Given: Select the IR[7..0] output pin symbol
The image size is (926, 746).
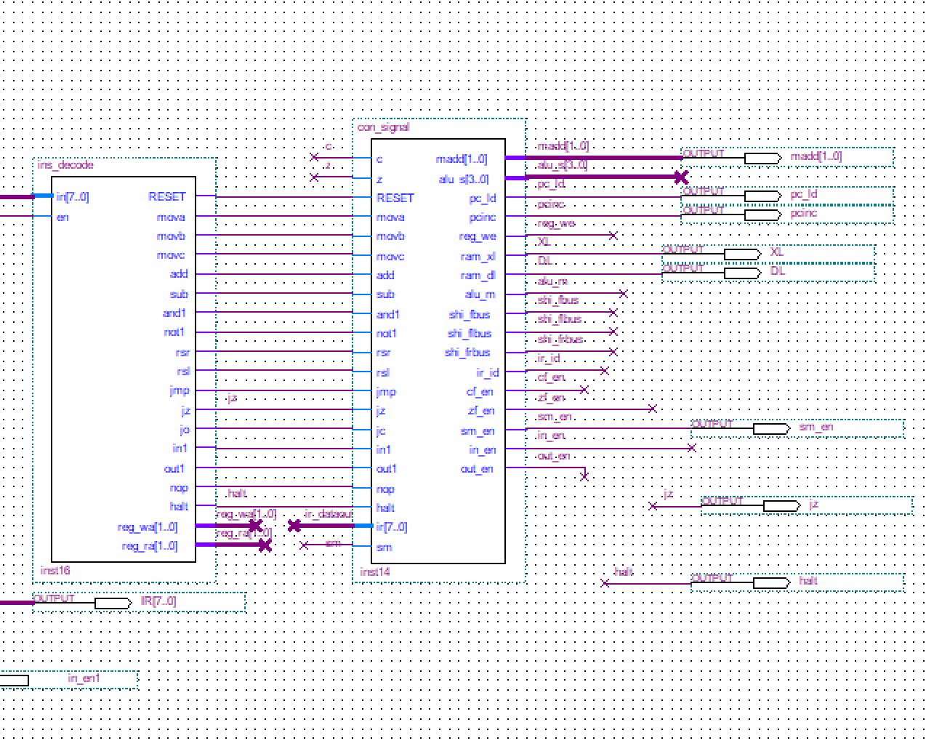Looking at the screenshot, I should pyautogui.click(x=113, y=603).
